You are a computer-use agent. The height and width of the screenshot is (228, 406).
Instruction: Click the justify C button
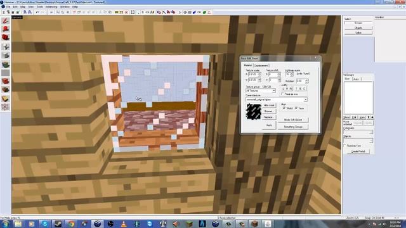coord(304,89)
